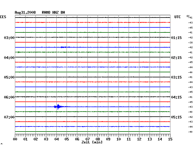Select the 01 minute axis tick label

(x=25, y=139)
